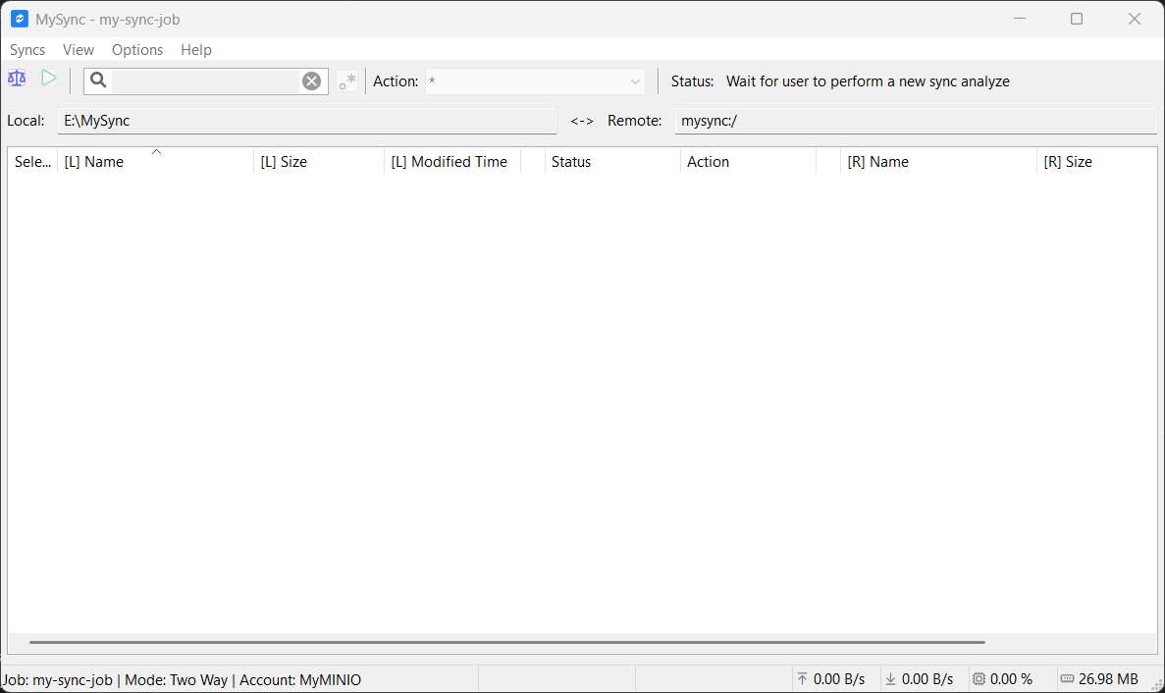This screenshot has width=1165, height=693.
Task: Click the '26.98 MB' memory value
Action: tap(1108, 679)
